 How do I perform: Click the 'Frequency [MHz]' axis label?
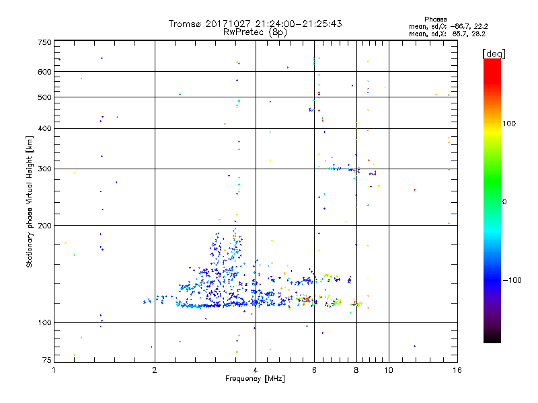tap(255, 379)
